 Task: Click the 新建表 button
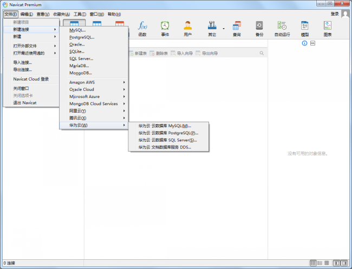coord(138,54)
